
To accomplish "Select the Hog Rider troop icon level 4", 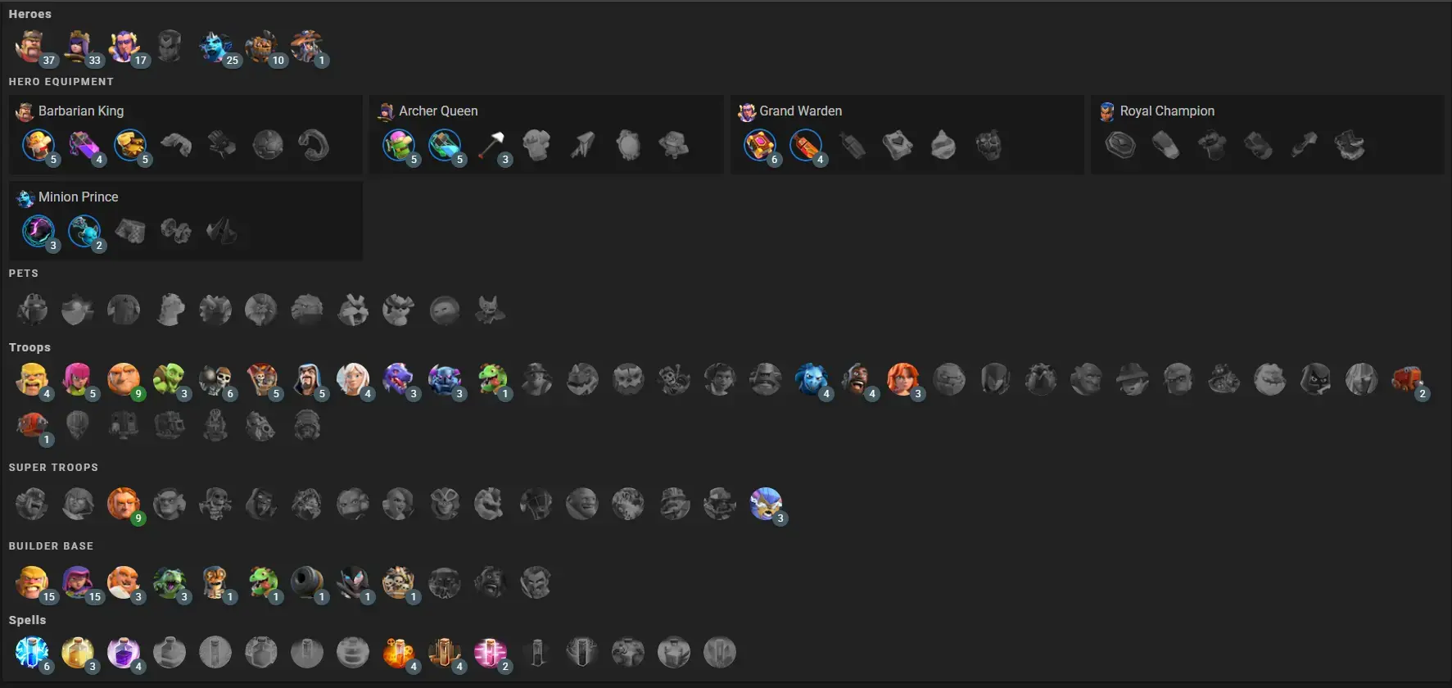I will coord(857,379).
